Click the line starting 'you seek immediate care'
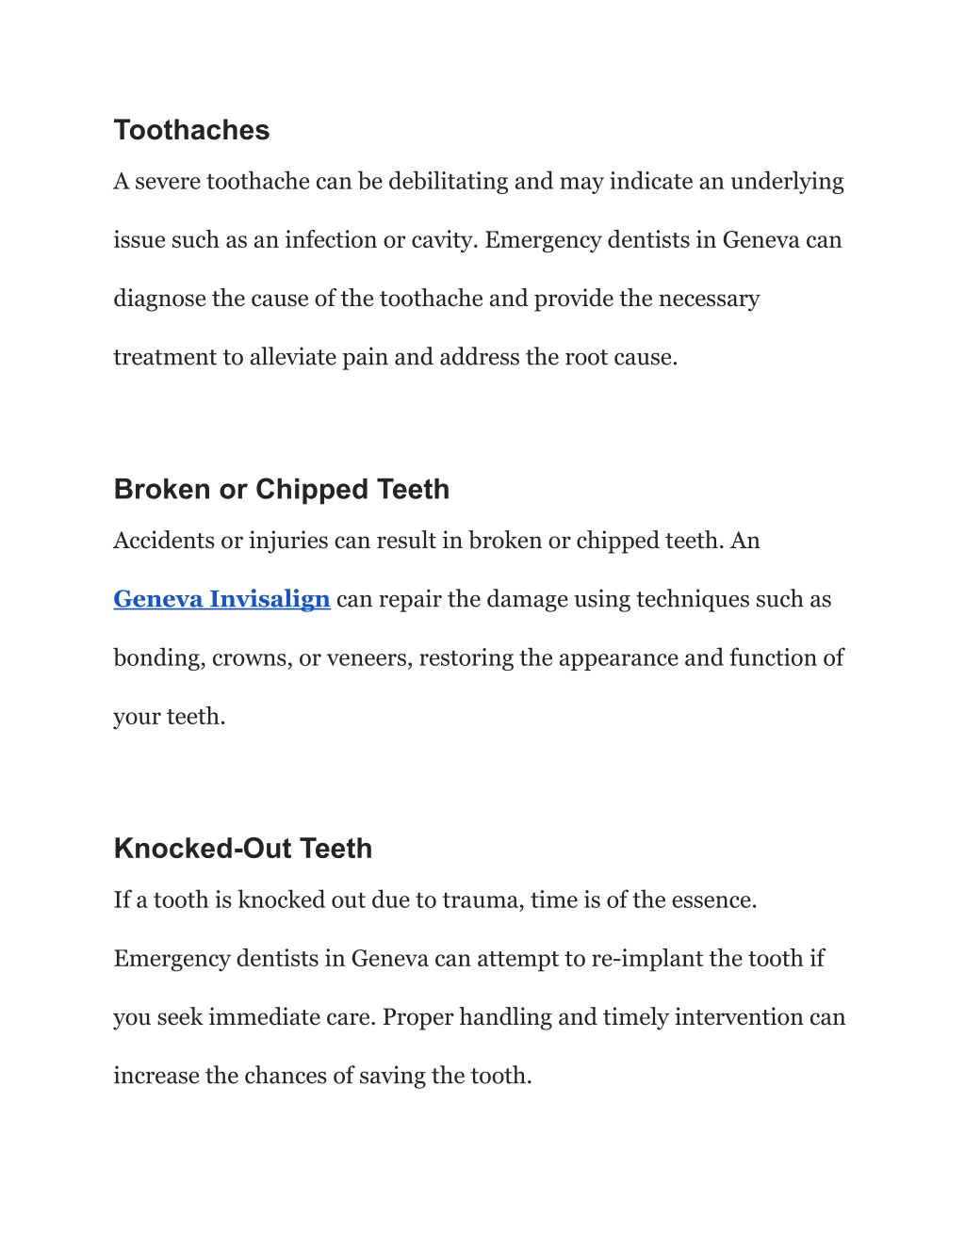Viewport: 965px width, 1248px height. click(480, 1017)
